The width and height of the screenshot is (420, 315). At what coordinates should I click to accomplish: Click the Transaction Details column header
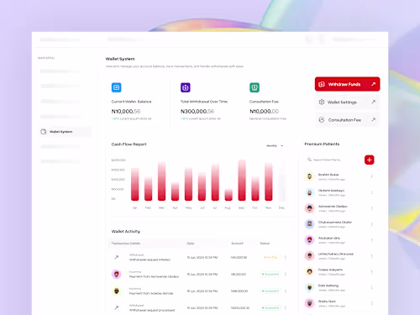126,244
